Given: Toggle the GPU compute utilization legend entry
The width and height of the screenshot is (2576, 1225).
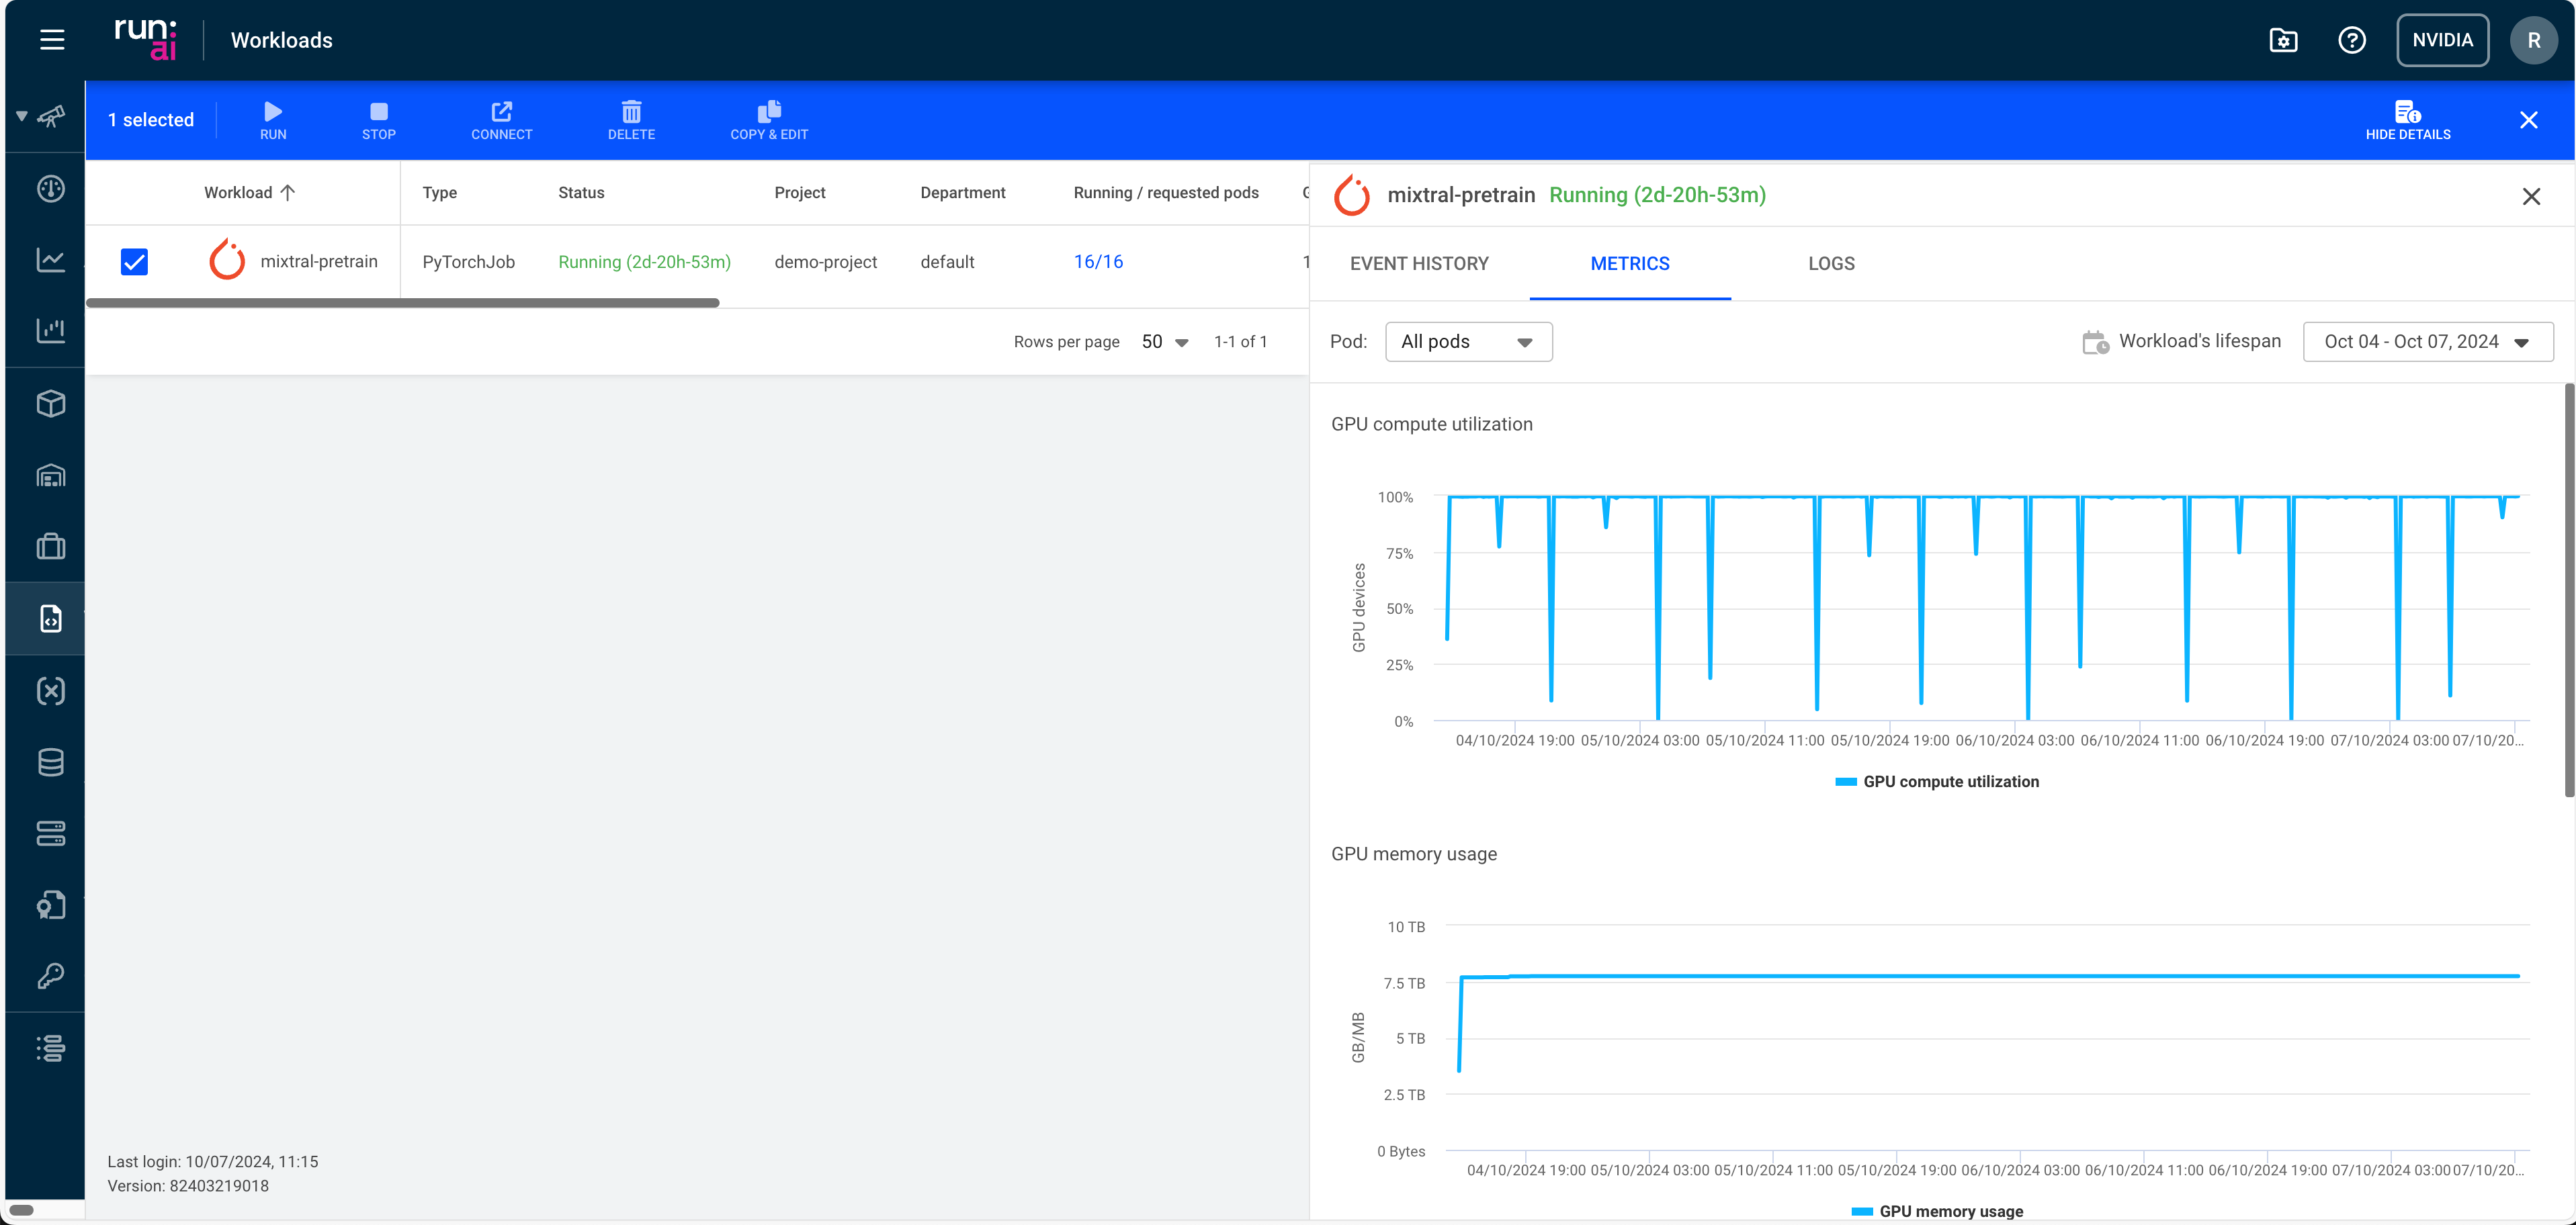Looking at the screenshot, I should 1937,782.
